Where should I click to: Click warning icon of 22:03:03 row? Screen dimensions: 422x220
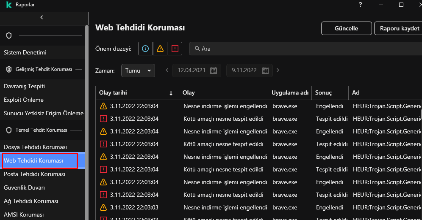point(103,207)
